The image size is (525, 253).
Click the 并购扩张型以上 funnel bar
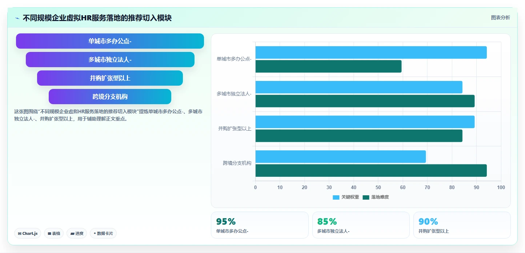110,78
